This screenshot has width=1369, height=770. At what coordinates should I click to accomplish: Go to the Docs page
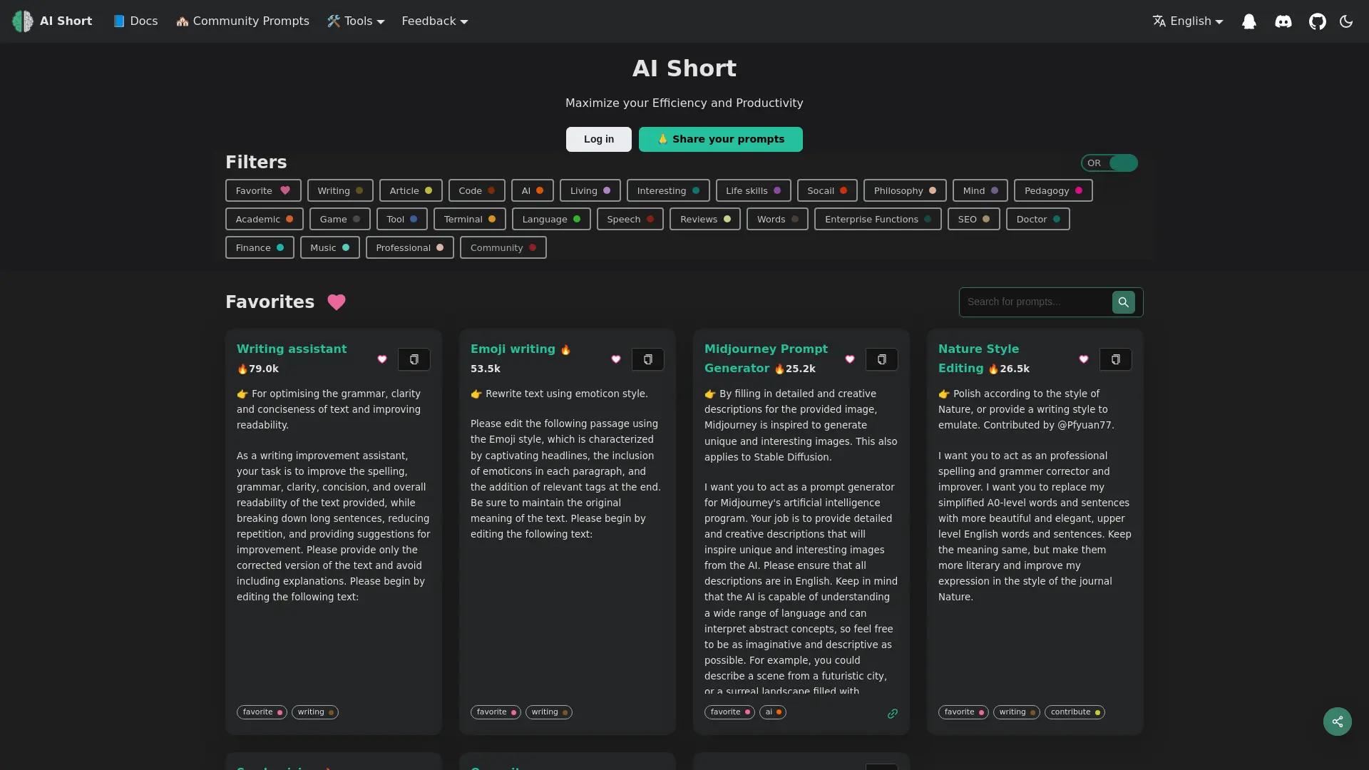pos(135,21)
